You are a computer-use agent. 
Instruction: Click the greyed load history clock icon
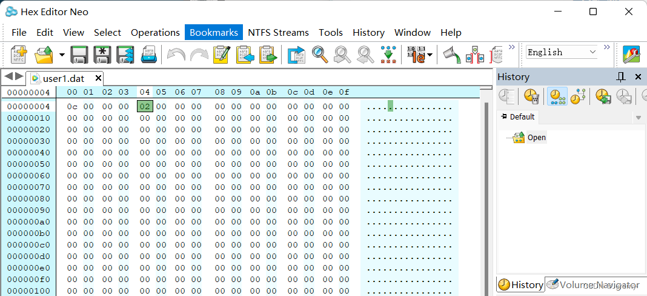[623, 96]
